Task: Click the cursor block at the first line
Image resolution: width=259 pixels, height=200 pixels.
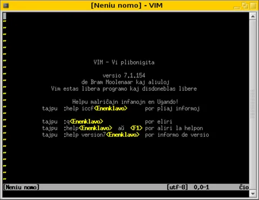Action: tap(4, 16)
